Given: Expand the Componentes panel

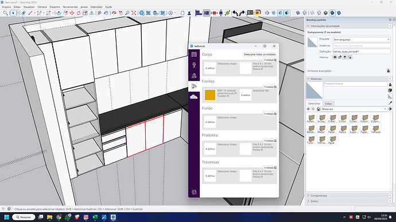Looking at the screenshot, I should pos(319,196).
